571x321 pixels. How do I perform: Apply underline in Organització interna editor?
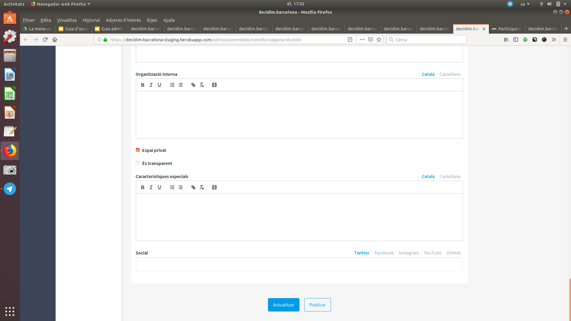[x=159, y=85]
